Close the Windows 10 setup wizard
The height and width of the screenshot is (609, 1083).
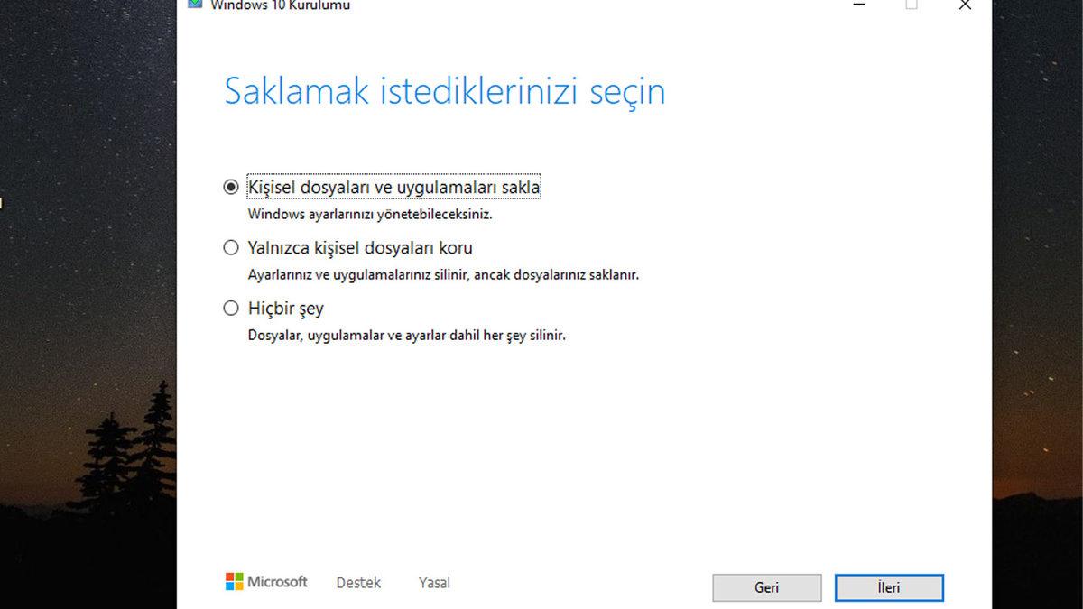pos(964,5)
